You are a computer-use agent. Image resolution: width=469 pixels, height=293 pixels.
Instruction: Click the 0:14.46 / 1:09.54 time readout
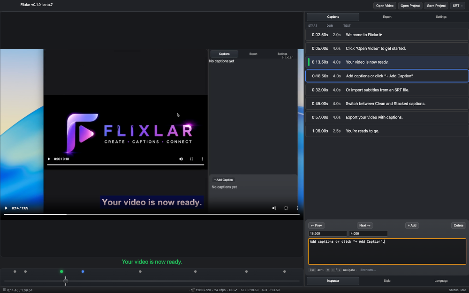tap(20, 290)
